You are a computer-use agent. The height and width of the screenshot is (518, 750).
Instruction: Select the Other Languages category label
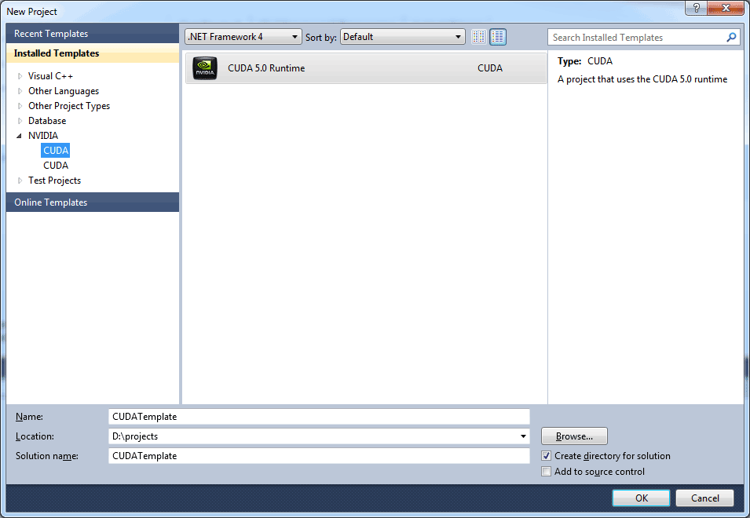pyautogui.click(x=64, y=91)
